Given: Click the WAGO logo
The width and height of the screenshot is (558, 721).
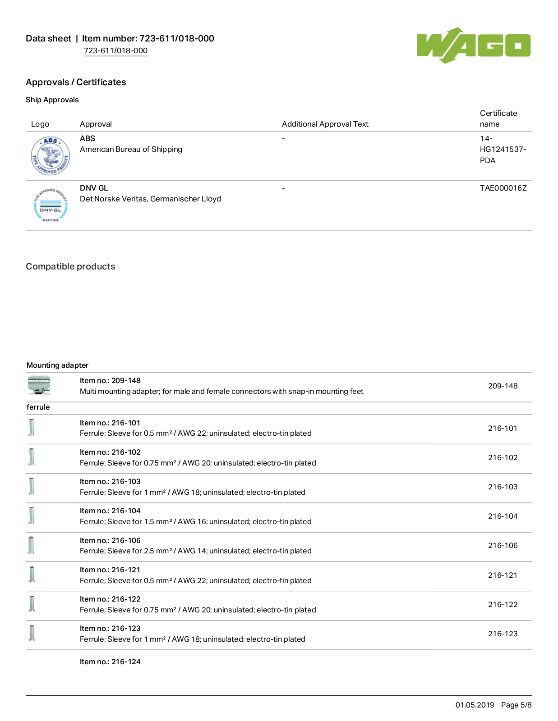Looking at the screenshot, I should 474,45.
